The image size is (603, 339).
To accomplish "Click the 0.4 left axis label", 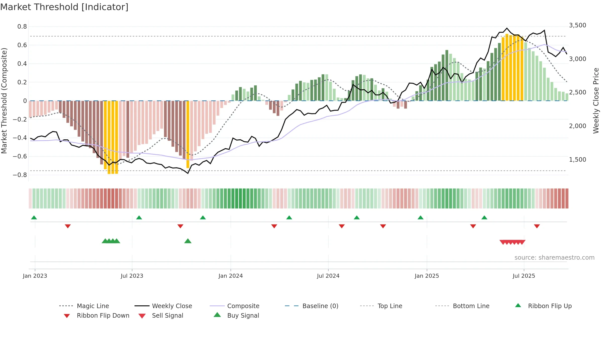I will (x=22, y=64).
